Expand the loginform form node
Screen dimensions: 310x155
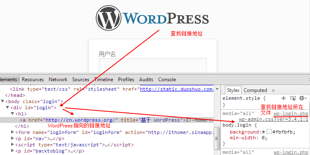click(12, 132)
